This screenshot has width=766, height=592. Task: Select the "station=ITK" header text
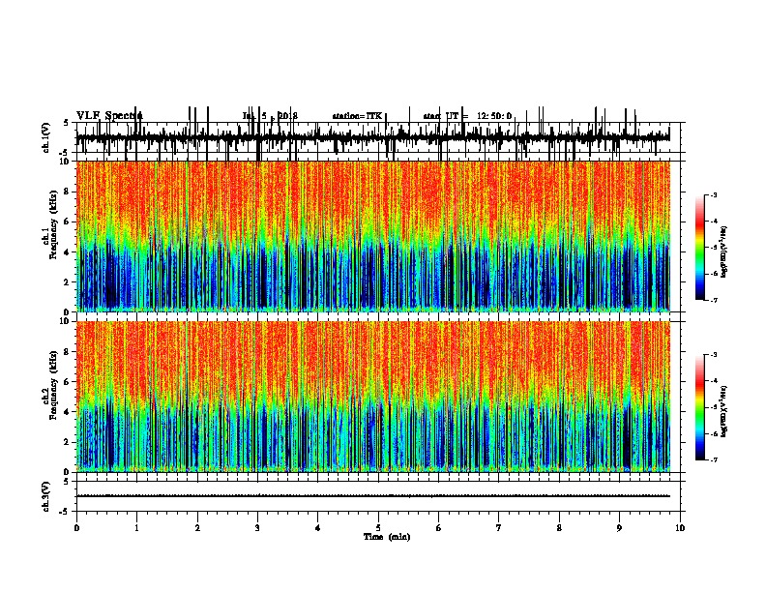pos(357,116)
